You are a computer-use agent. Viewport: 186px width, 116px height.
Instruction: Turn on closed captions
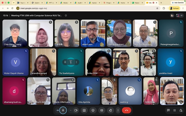point(102,110)
